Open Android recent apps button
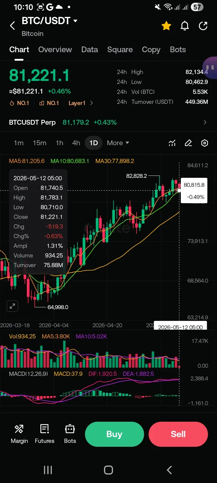 coord(48,470)
